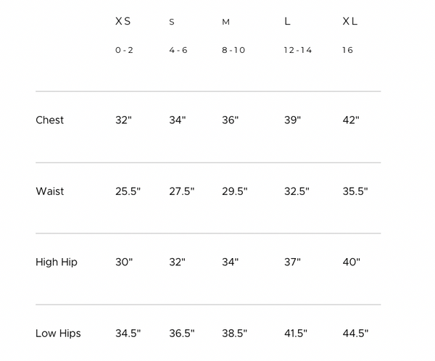Select the 32" high hip value for S
The height and width of the screenshot is (361, 435).
coord(178,262)
